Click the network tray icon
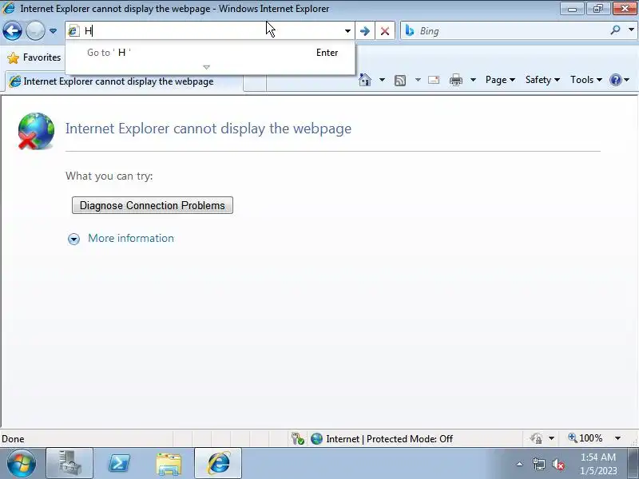 pyautogui.click(x=538, y=464)
